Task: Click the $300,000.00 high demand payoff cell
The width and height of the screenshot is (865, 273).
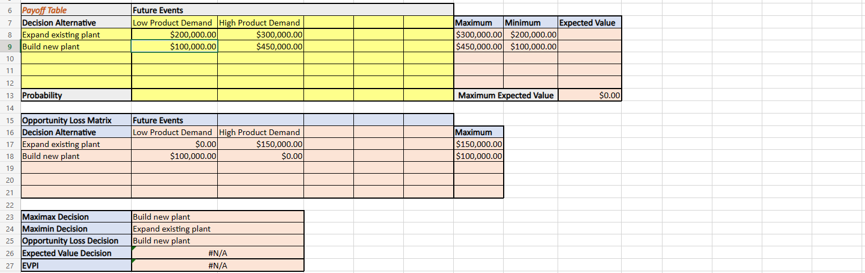Action: click(260, 35)
